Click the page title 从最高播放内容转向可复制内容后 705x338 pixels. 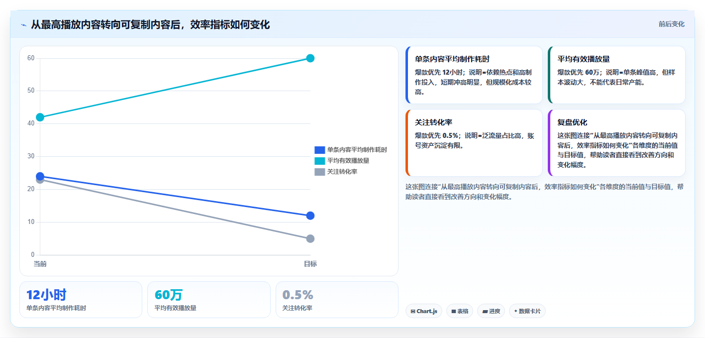106,25
